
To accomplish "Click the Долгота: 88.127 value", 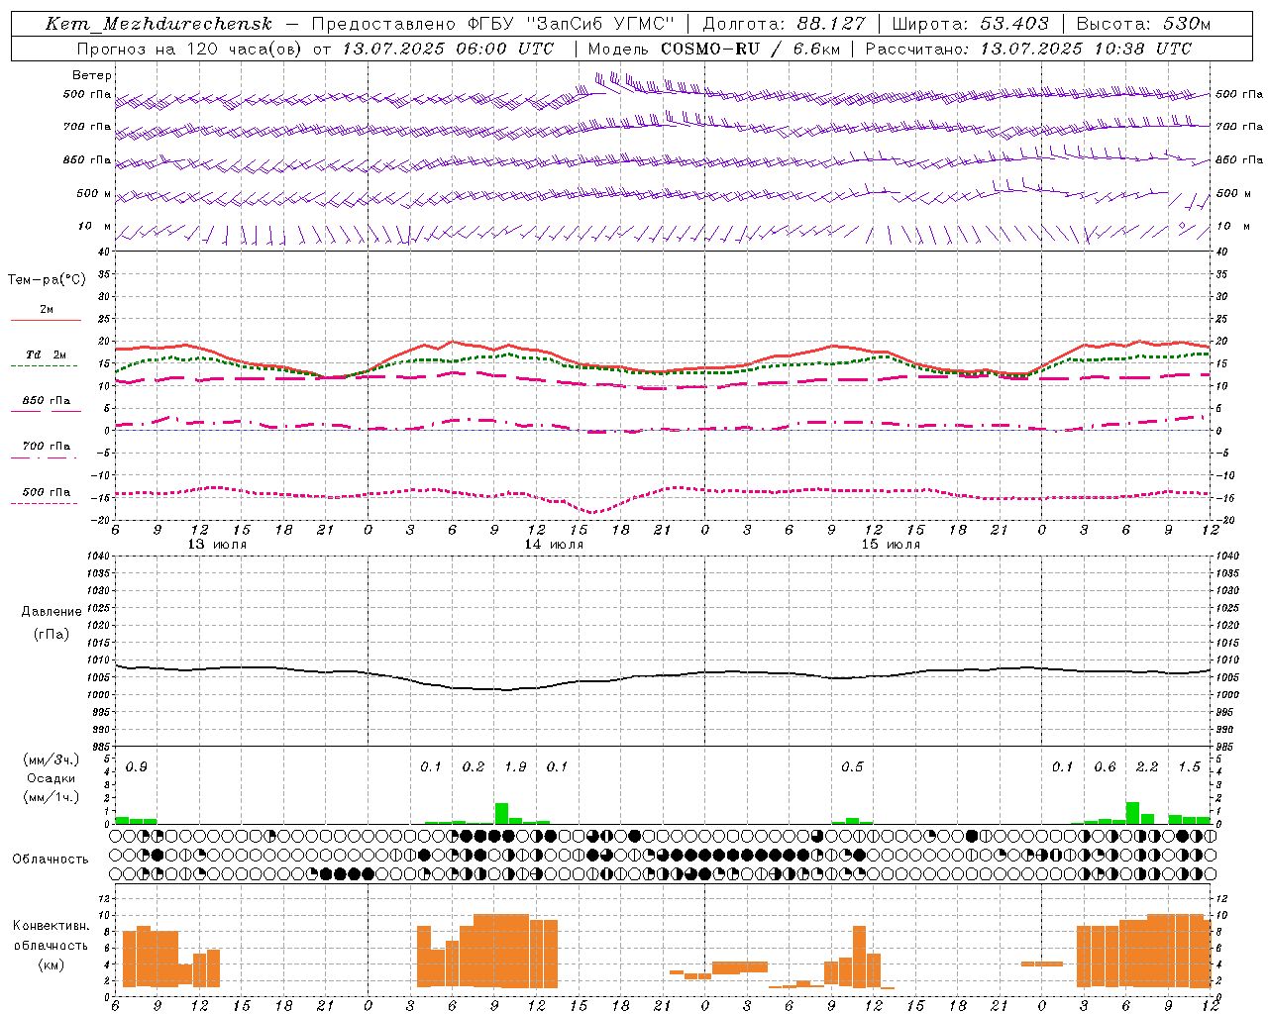I will tap(784, 24).
